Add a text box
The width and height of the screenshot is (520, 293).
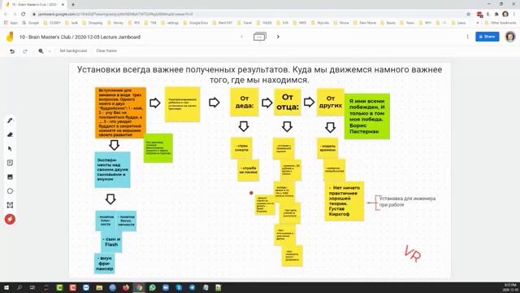coord(10,205)
